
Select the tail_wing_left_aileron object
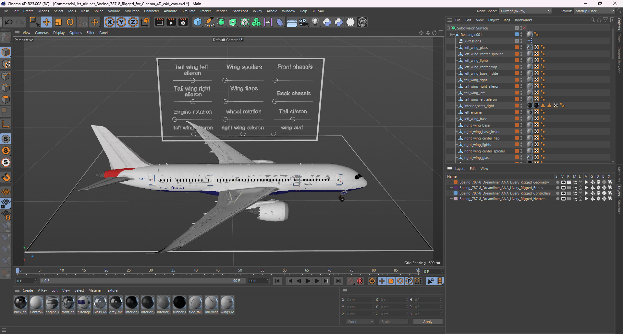click(x=480, y=99)
